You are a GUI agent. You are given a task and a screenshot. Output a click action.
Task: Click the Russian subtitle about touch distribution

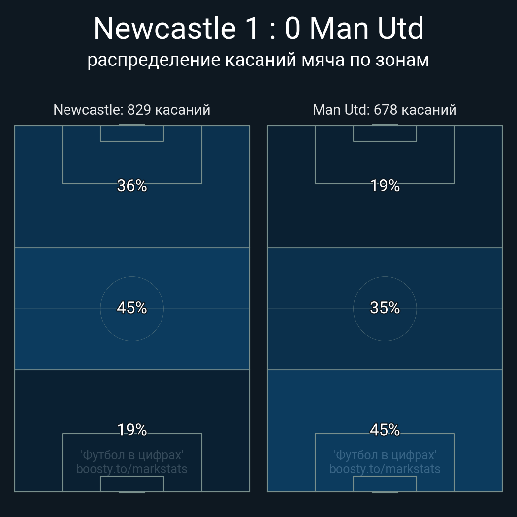pos(258,60)
